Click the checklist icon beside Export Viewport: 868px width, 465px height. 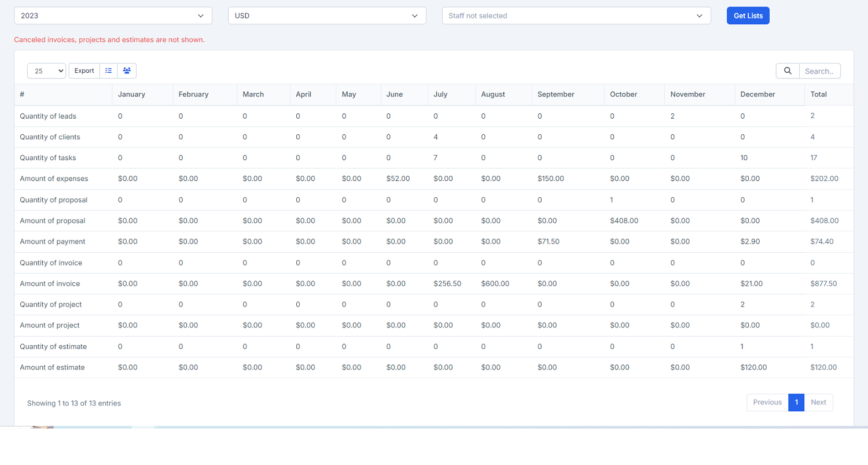point(108,71)
